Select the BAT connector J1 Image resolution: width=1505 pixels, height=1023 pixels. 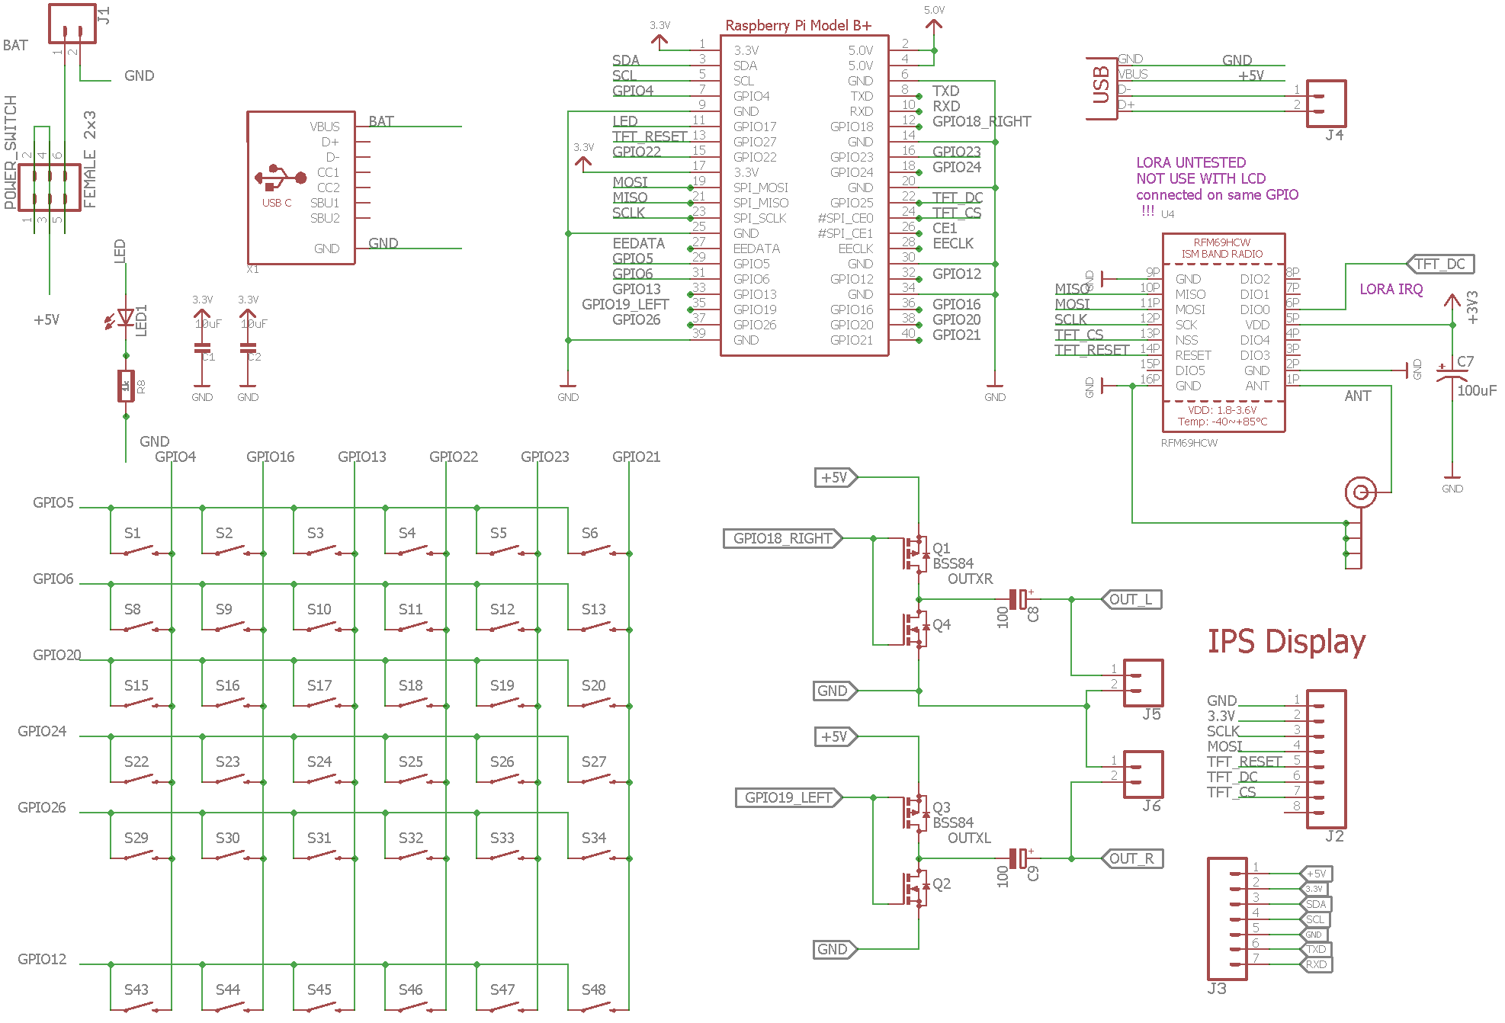(x=72, y=23)
